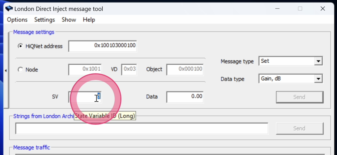
Task: Collapse the left side panel arrow
Action: 6,71
